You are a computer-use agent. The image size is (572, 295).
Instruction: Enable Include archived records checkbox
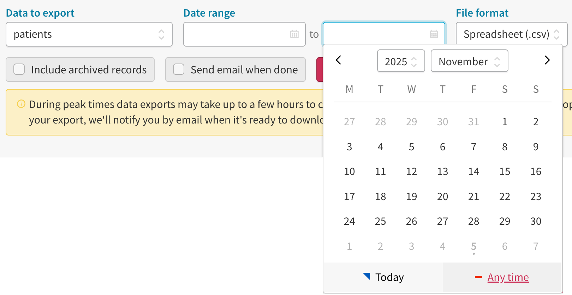click(x=19, y=70)
